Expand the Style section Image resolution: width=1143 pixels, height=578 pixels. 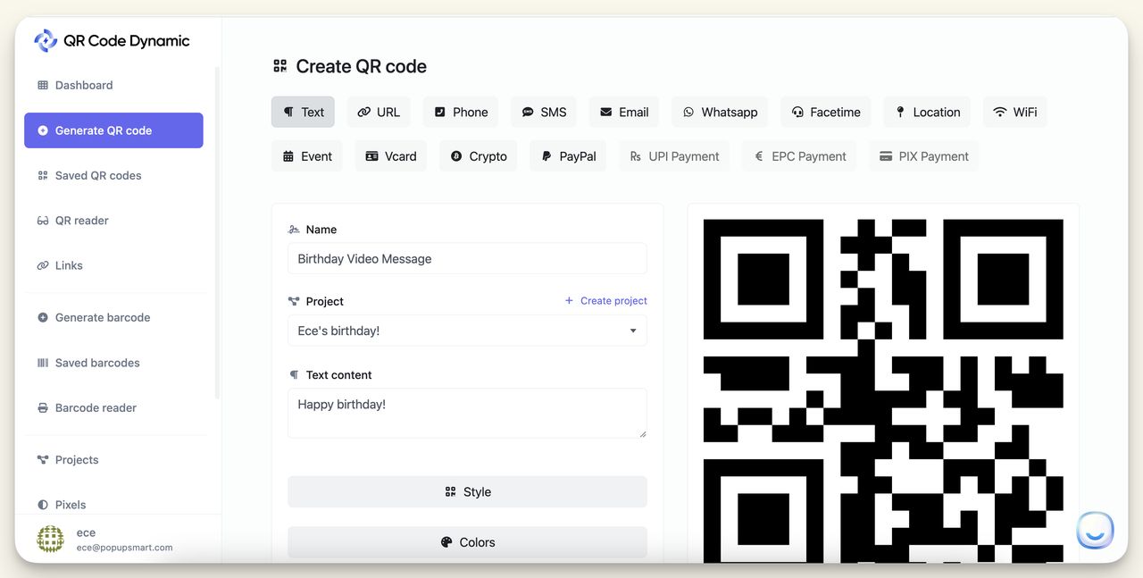point(467,492)
